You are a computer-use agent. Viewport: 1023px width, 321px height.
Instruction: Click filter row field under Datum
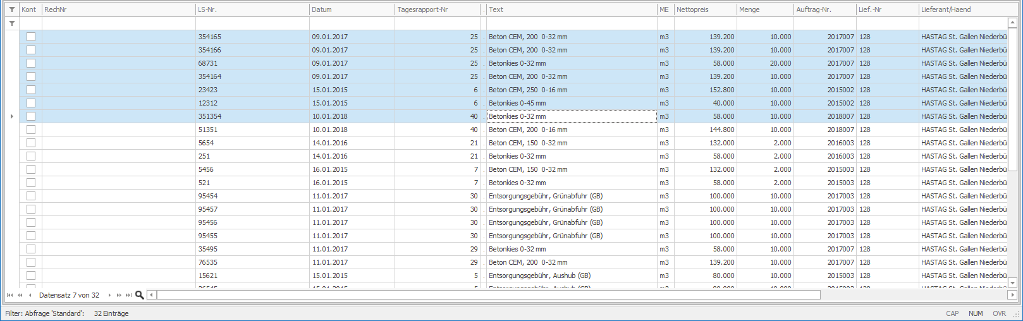(x=352, y=23)
